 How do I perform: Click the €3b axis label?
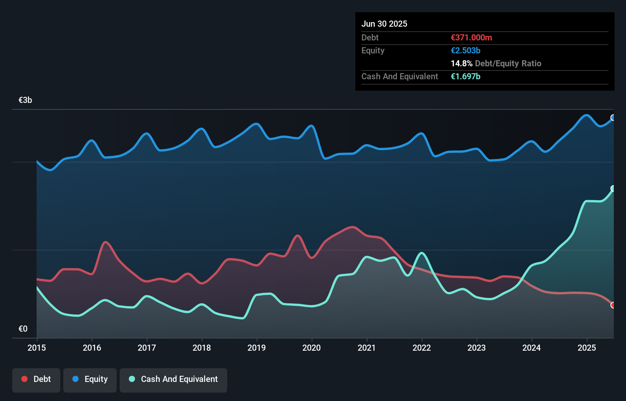(x=25, y=100)
